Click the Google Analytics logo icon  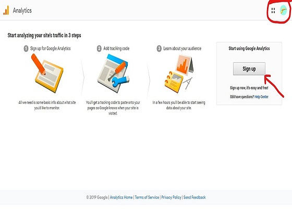pos(6,10)
